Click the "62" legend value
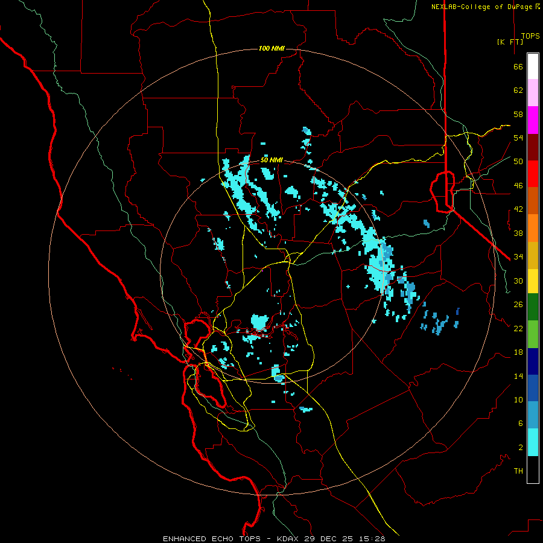Screen dimensions: 543x543 click(518, 91)
